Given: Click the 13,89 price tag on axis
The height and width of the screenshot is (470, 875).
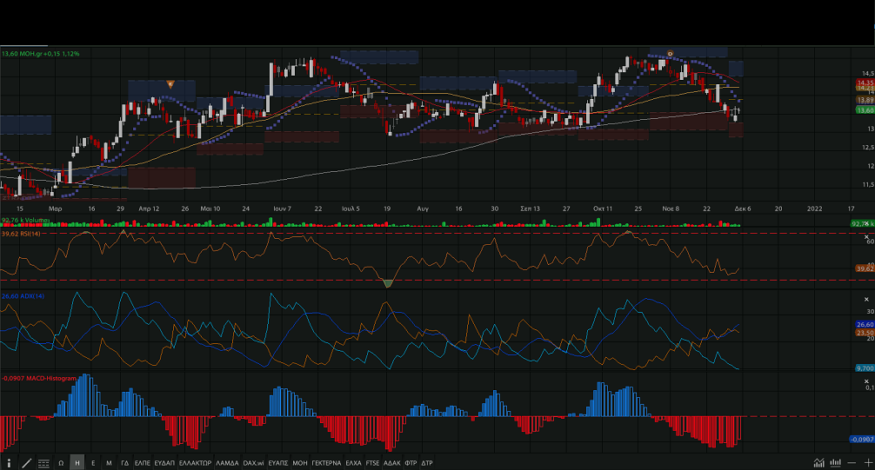Looking at the screenshot, I should [865, 100].
